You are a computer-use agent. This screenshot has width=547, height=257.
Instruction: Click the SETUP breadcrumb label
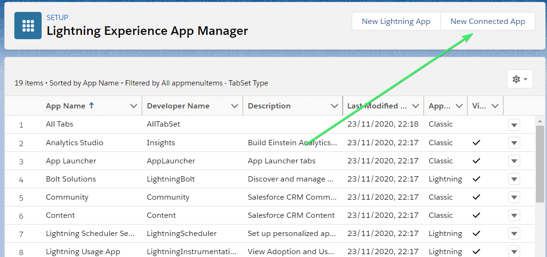tap(57, 17)
